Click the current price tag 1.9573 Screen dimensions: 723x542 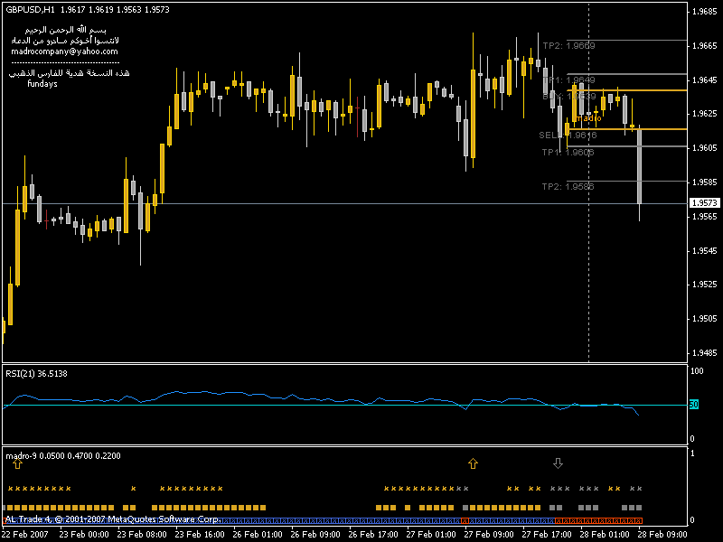pyautogui.click(x=702, y=204)
